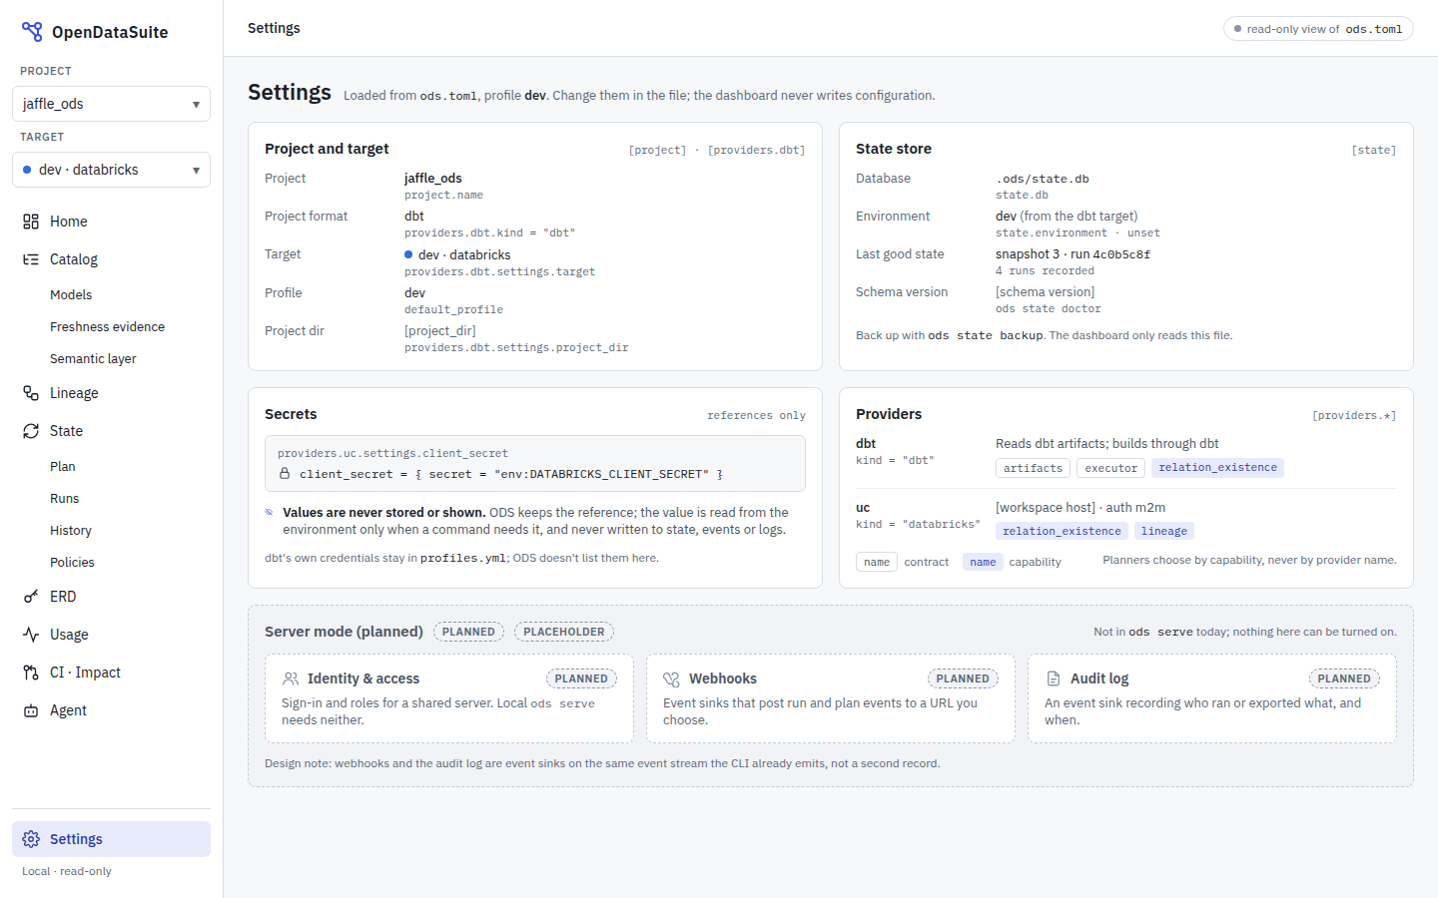Click the PLANNED badge on Webhooks card
The width and height of the screenshot is (1438, 898).
[x=963, y=678]
